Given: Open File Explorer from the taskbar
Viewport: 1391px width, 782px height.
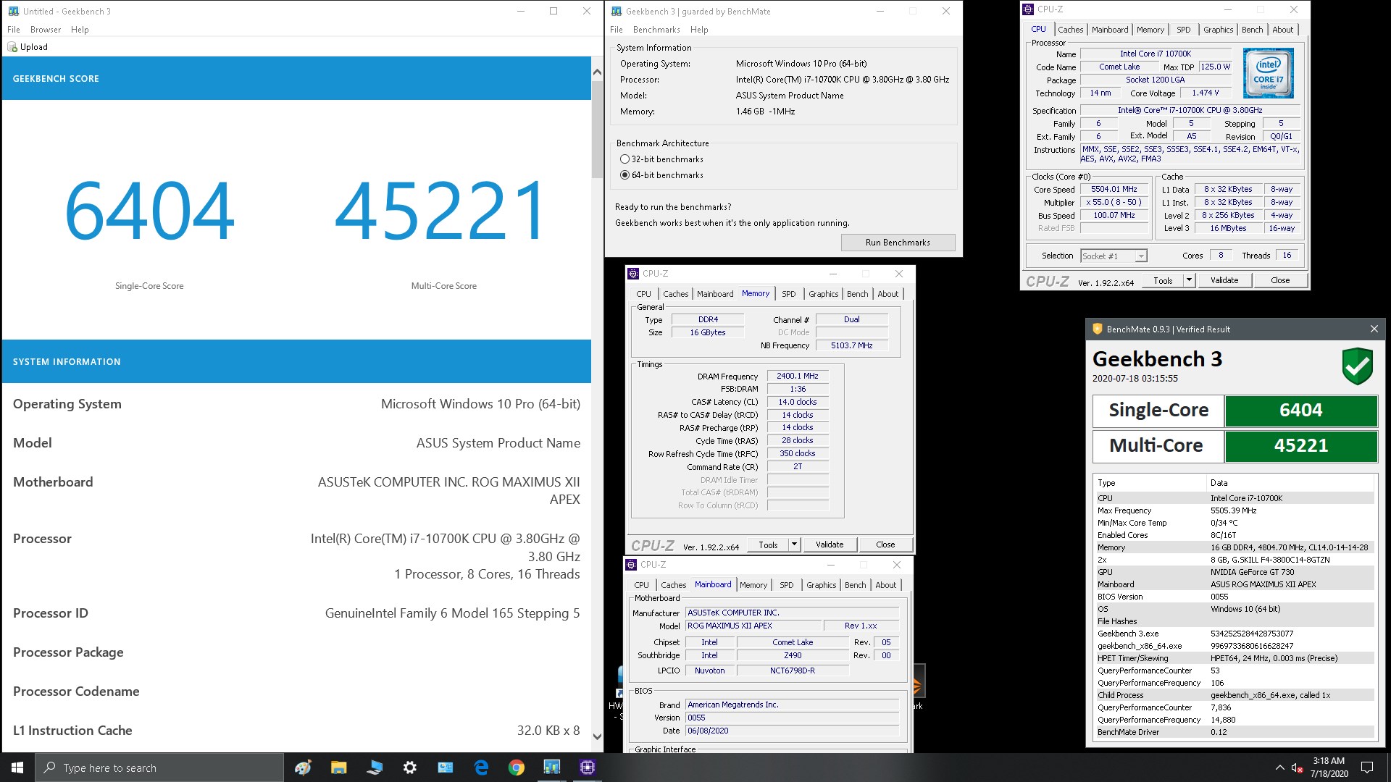Looking at the screenshot, I should [338, 768].
